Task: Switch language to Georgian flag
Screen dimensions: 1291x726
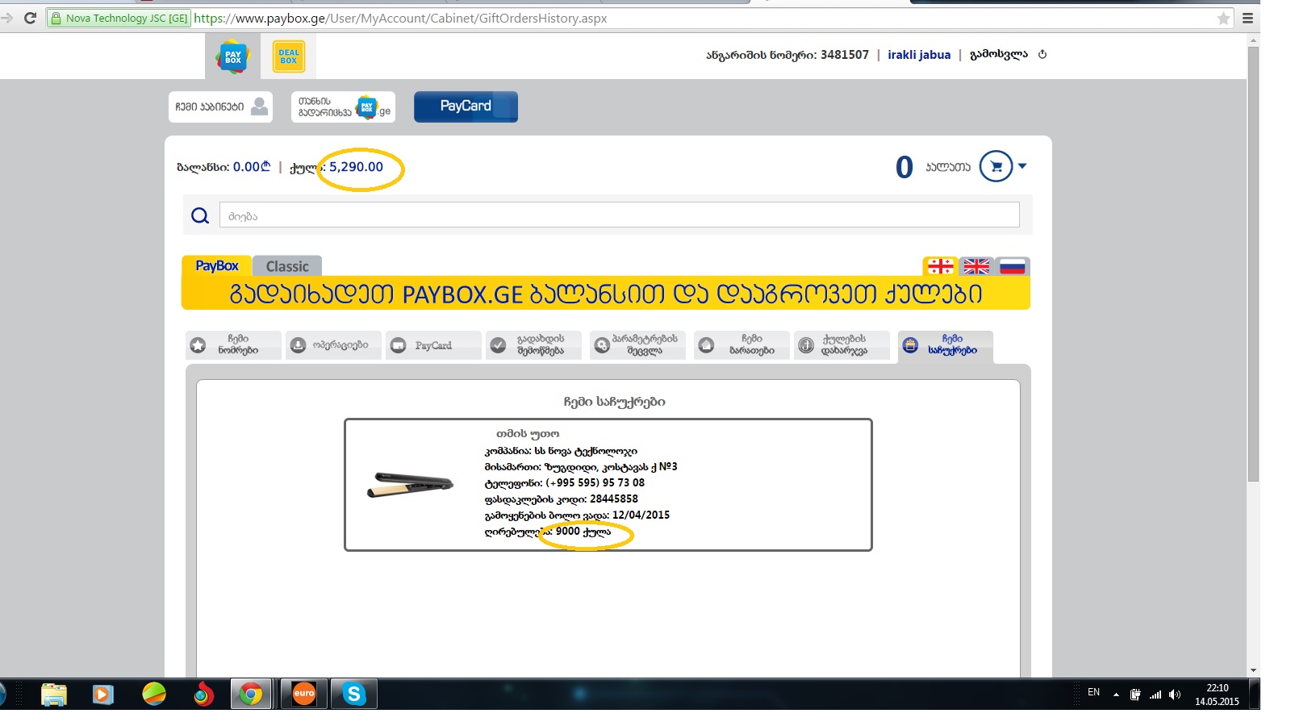Action: point(940,266)
